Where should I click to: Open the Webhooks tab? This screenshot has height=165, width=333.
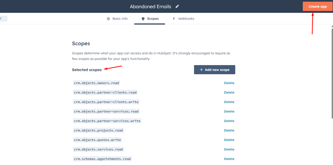[183, 18]
